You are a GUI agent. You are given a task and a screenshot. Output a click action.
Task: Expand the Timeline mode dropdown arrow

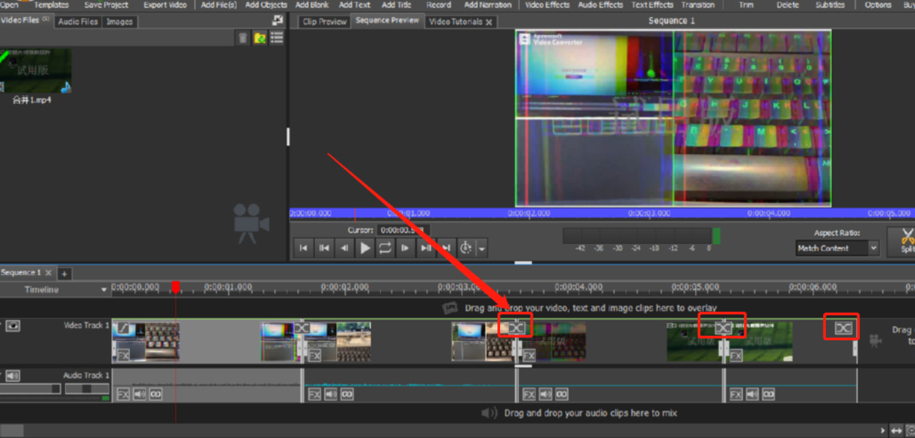(104, 290)
